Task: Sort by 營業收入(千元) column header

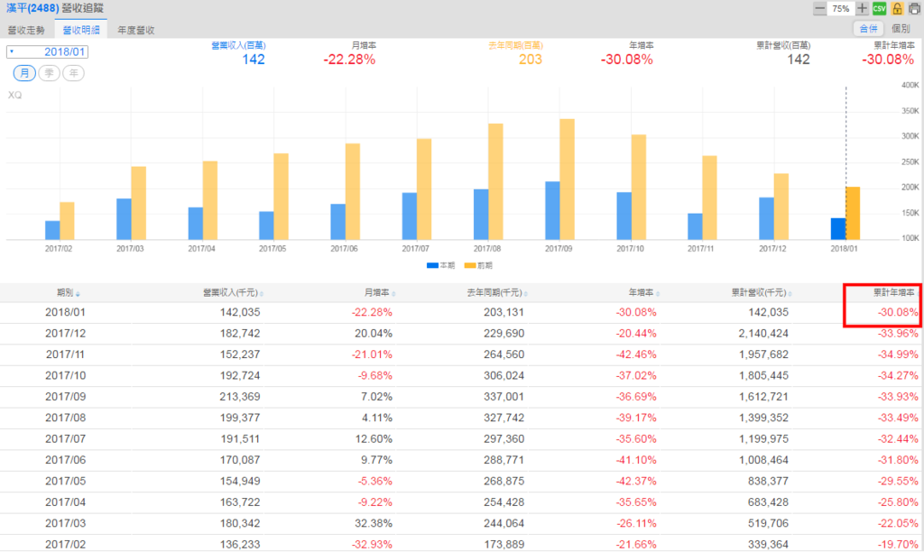Action: click(x=233, y=293)
